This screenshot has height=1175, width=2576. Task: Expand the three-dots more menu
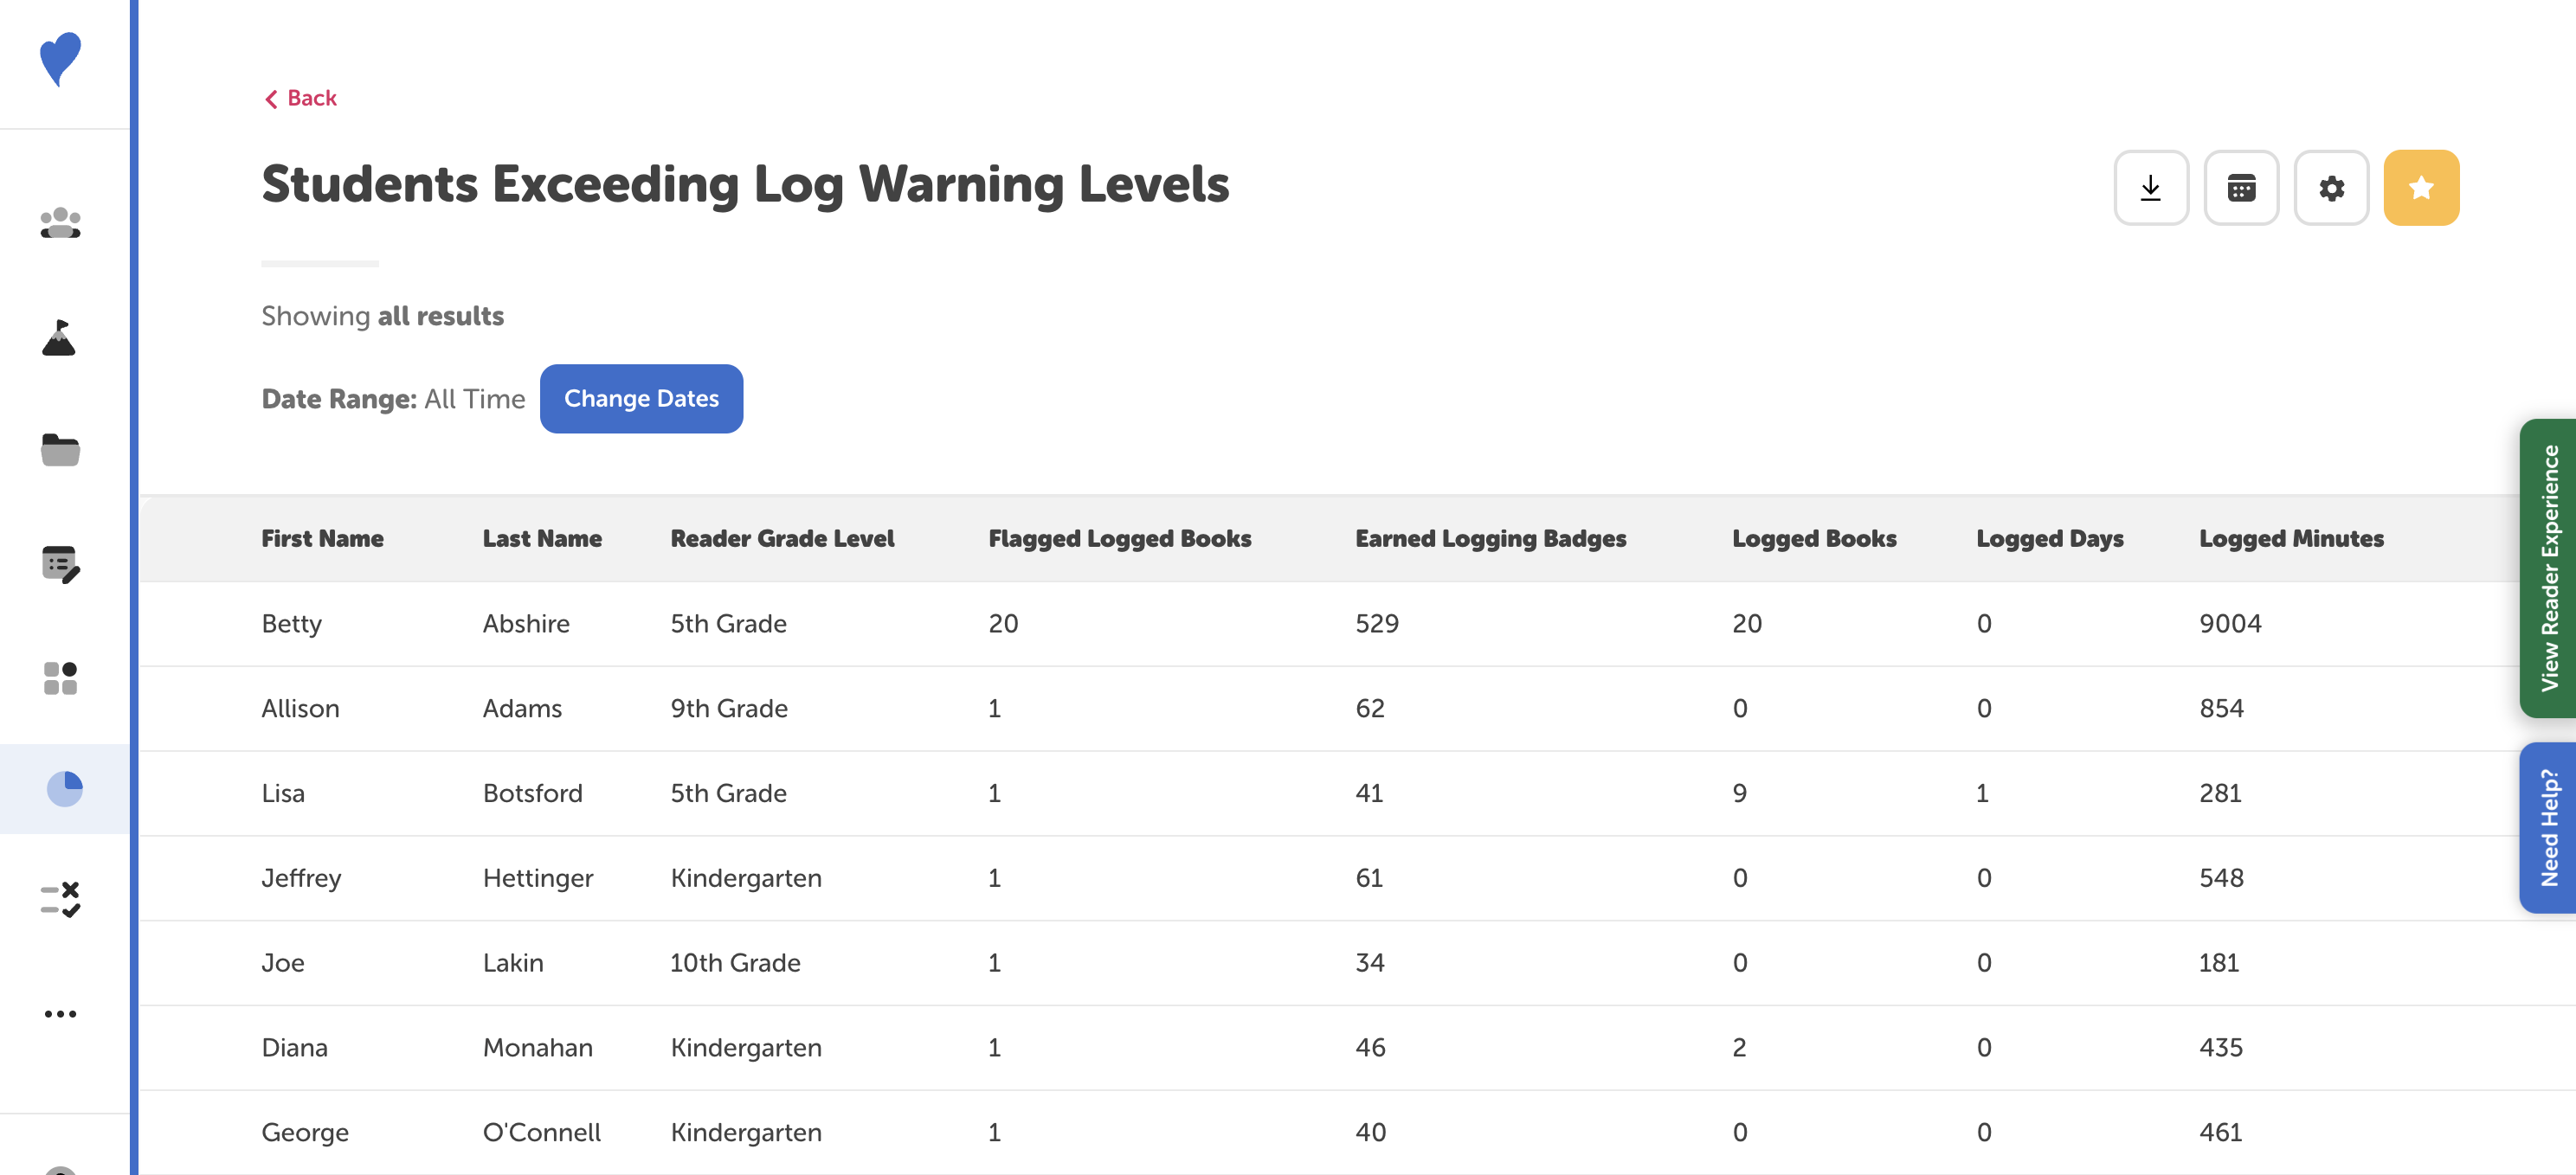coord(60,1014)
